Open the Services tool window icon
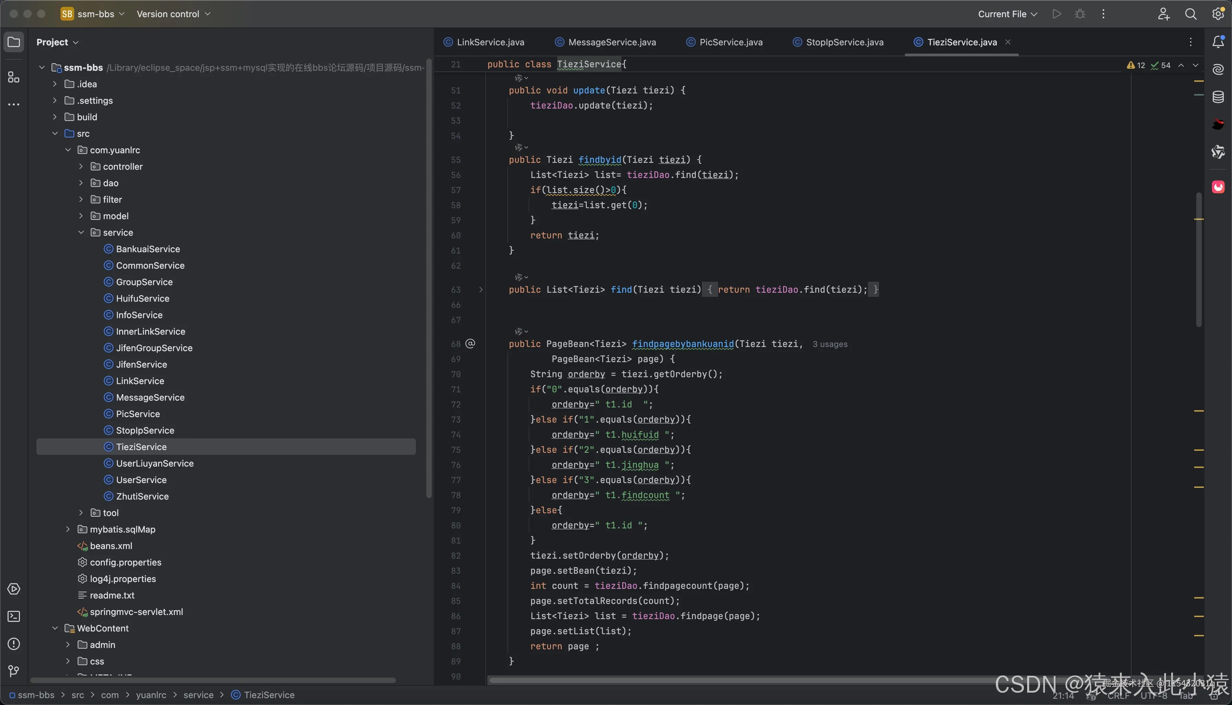The width and height of the screenshot is (1232, 705). 13,589
